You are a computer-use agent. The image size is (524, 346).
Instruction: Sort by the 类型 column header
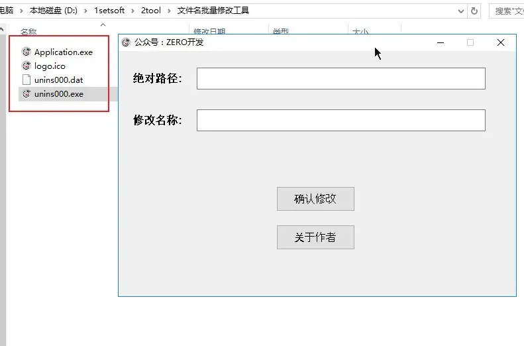point(281,31)
